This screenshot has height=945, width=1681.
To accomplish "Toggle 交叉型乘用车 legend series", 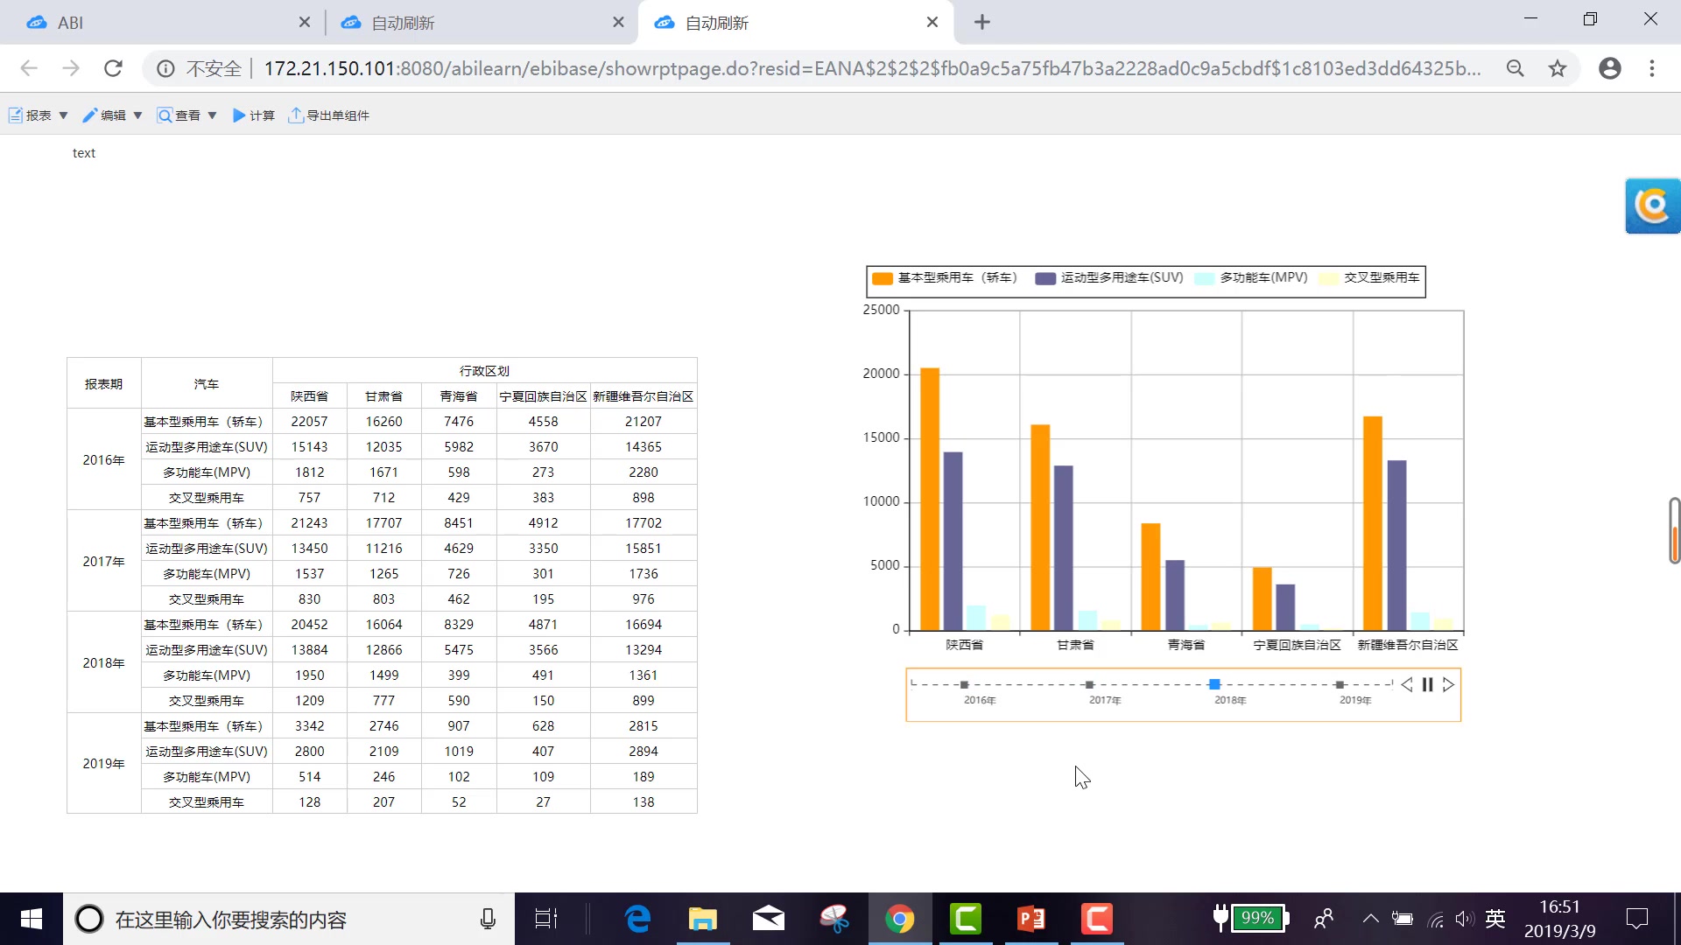I will pos(1370,278).
